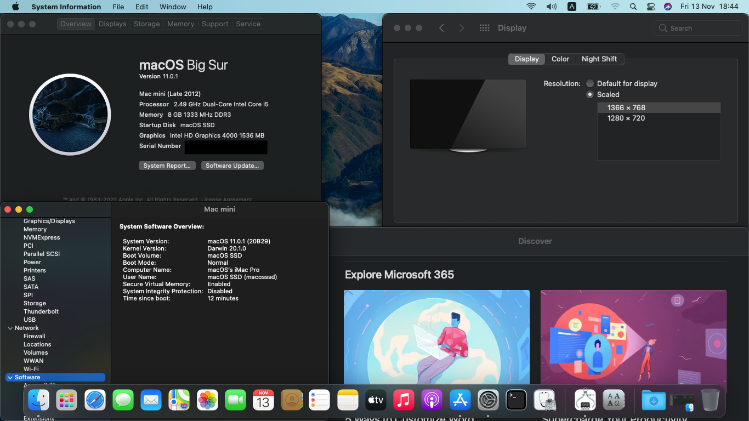Launch Safari from the Dock
The image size is (749, 421).
pos(95,400)
